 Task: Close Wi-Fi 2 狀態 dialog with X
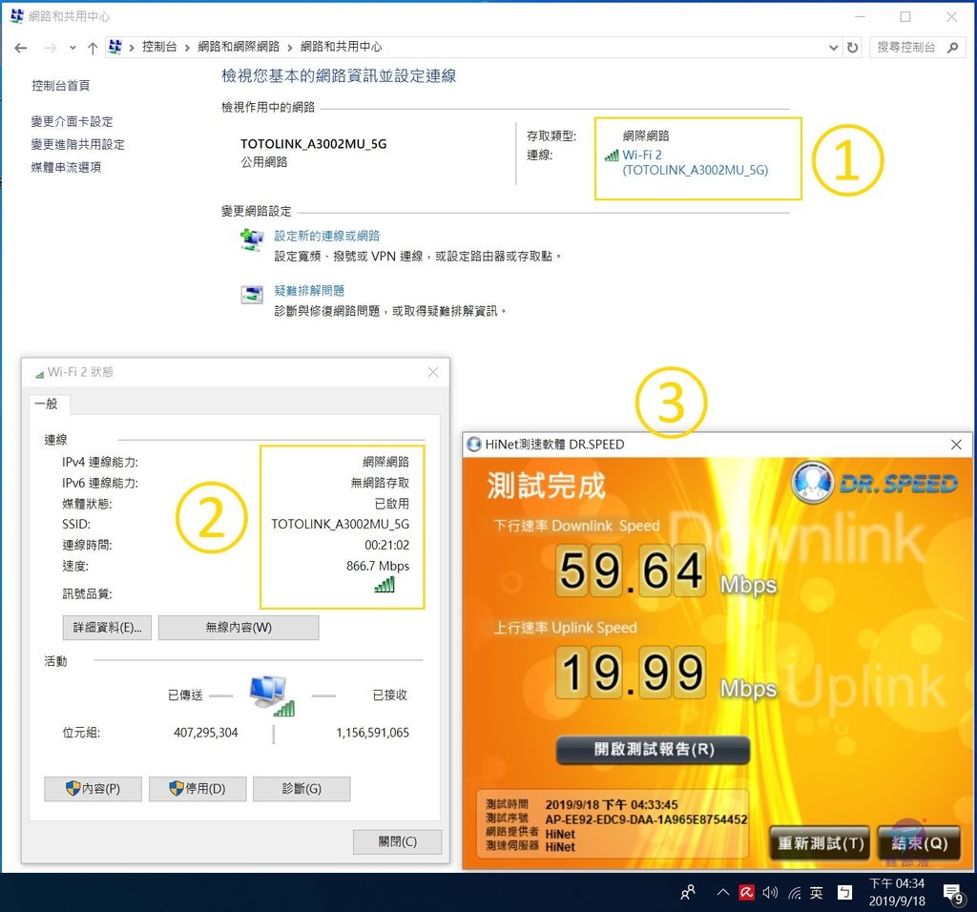433,372
